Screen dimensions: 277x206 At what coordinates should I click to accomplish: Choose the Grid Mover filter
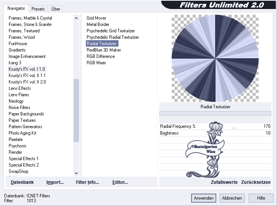(96, 18)
